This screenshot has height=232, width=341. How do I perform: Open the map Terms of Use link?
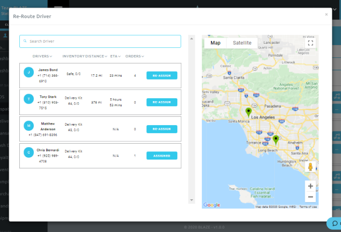tap(308, 207)
